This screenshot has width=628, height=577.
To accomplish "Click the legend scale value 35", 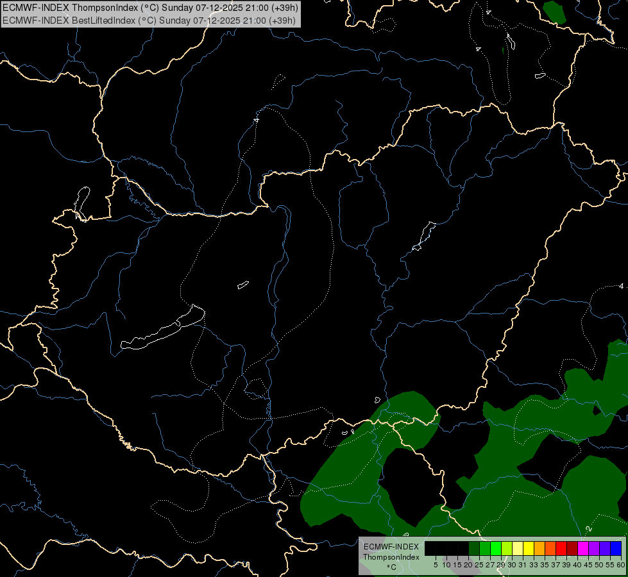I will (x=545, y=565).
